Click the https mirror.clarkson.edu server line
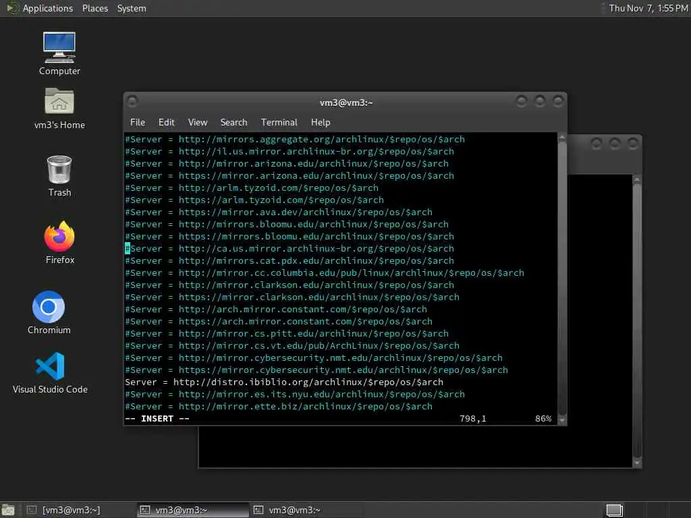Image resolution: width=691 pixels, height=518 pixels. click(292, 297)
